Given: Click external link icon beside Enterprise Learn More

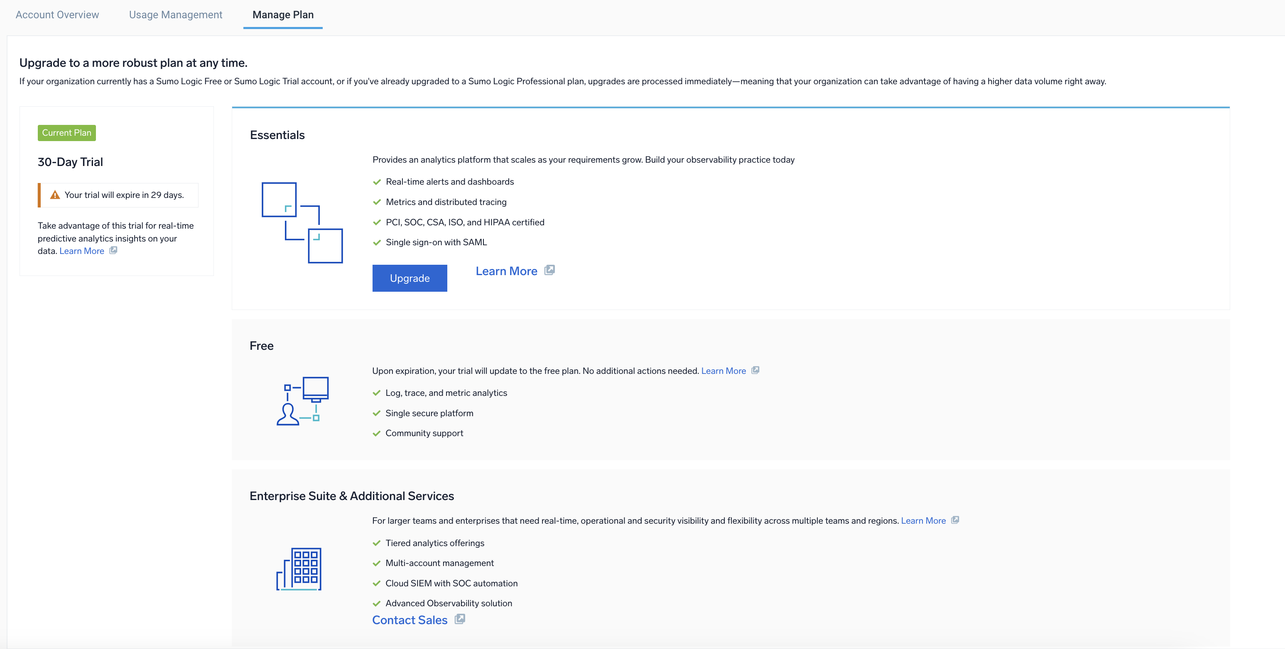Looking at the screenshot, I should click(x=955, y=520).
